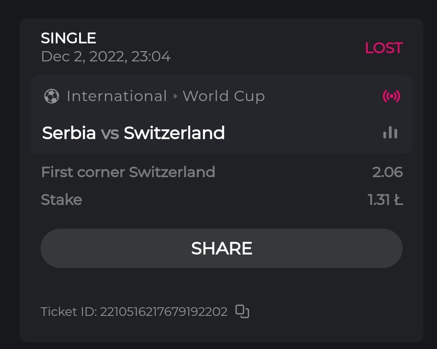Click the soccer ball sport icon
Viewport: 437px width, 349px height.
click(x=51, y=96)
